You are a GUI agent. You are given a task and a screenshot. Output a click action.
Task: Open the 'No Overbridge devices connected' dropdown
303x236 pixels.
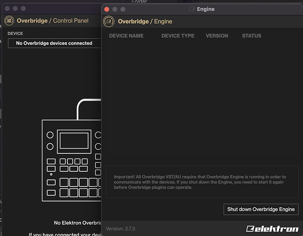pyautogui.click(x=54, y=43)
